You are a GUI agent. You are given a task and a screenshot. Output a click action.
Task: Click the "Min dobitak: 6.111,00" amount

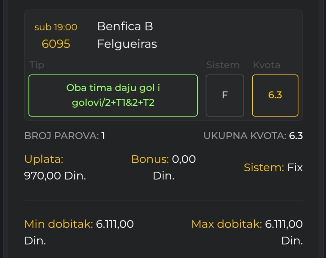click(x=79, y=224)
